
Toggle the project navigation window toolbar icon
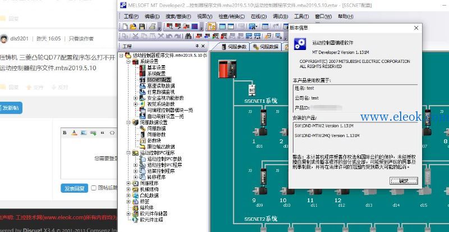tap(212, 26)
